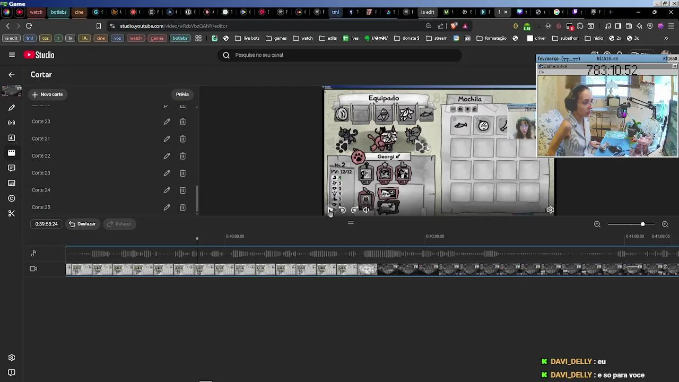Viewport: 679px width, 382px height.
Task: Open the 'botlabs' bookmark chip
Action: coord(180,38)
